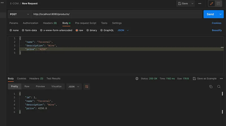226x126 pixels.
Task: Open the Pre-request Script tab
Action: tap(86, 23)
